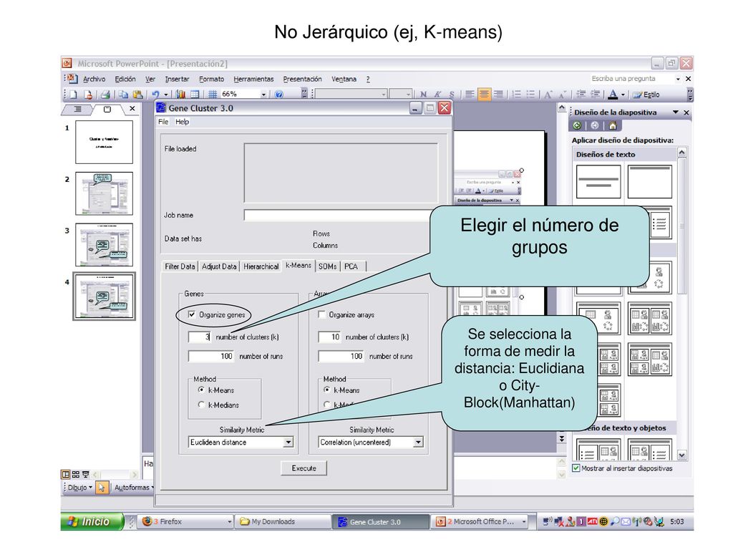Viewport: 733px width, 550px height.
Task: Align text right in PowerPoint toolbar
Action: point(499,95)
